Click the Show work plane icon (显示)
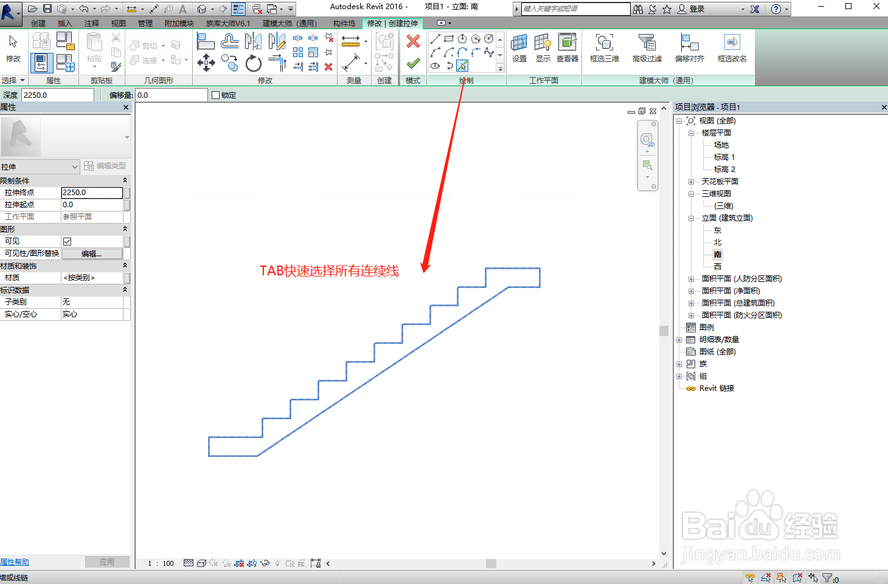888x584 pixels. [543, 47]
